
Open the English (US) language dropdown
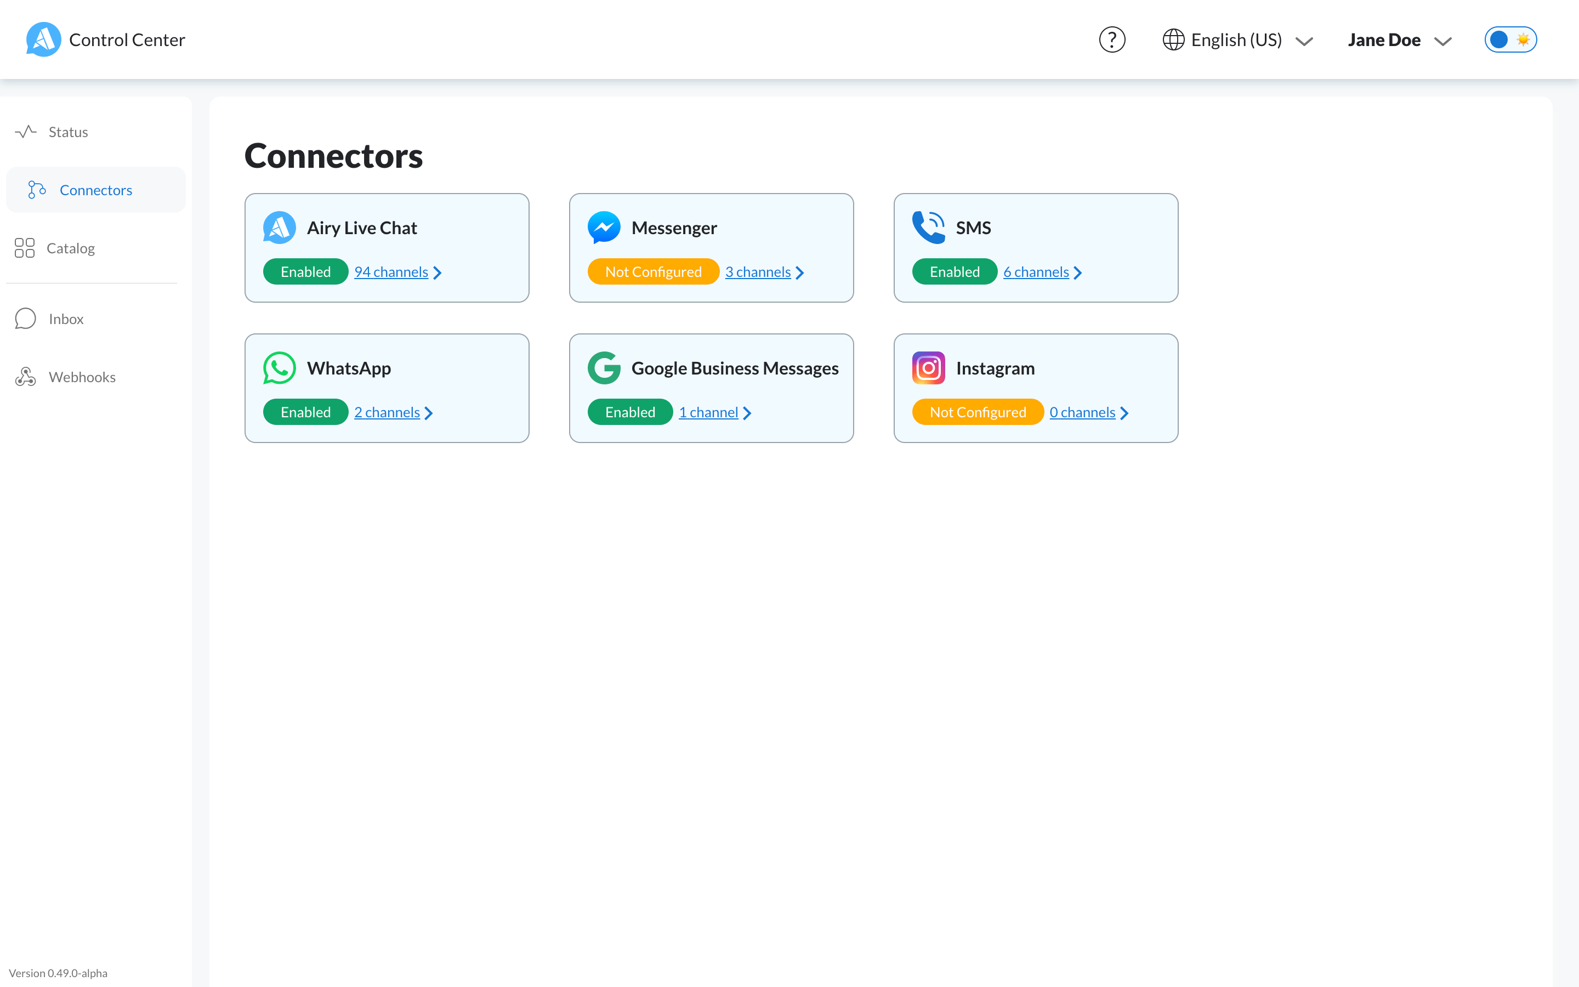coord(1249,41)
